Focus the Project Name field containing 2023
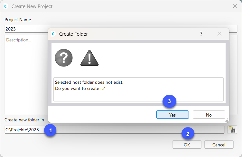The width and height of the screenshot is (242, 157). pos(26,29)
